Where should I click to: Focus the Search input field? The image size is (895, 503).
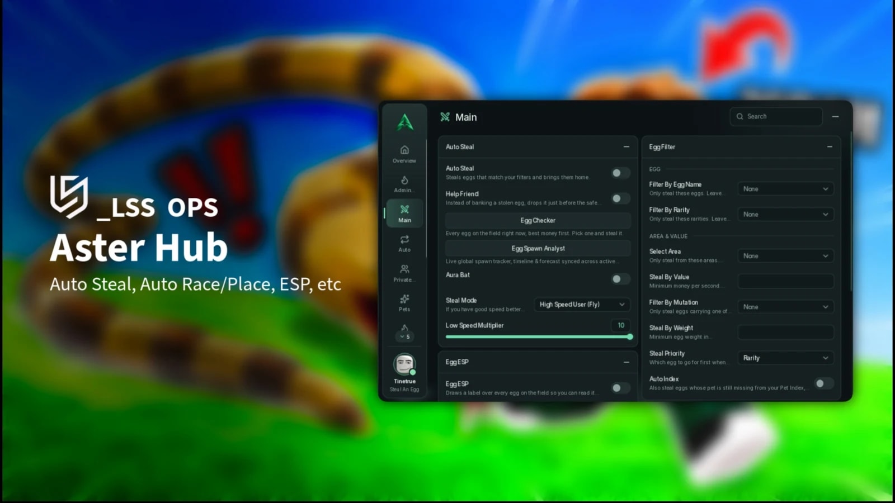pos(776,116)
